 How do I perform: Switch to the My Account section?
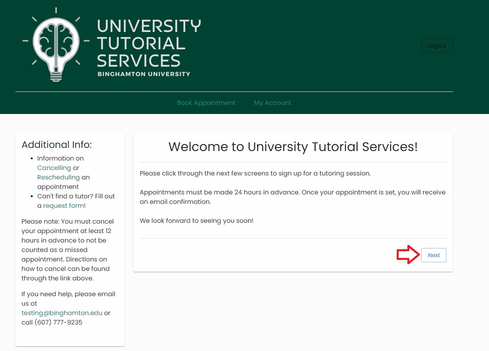click(272, 103)
